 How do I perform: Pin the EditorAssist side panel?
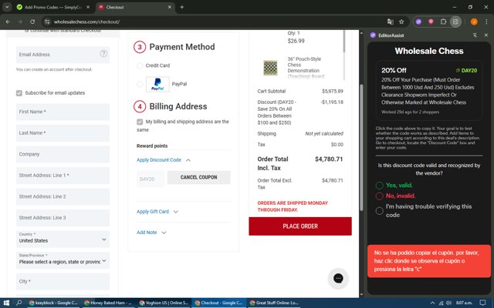tap(475, 35)
